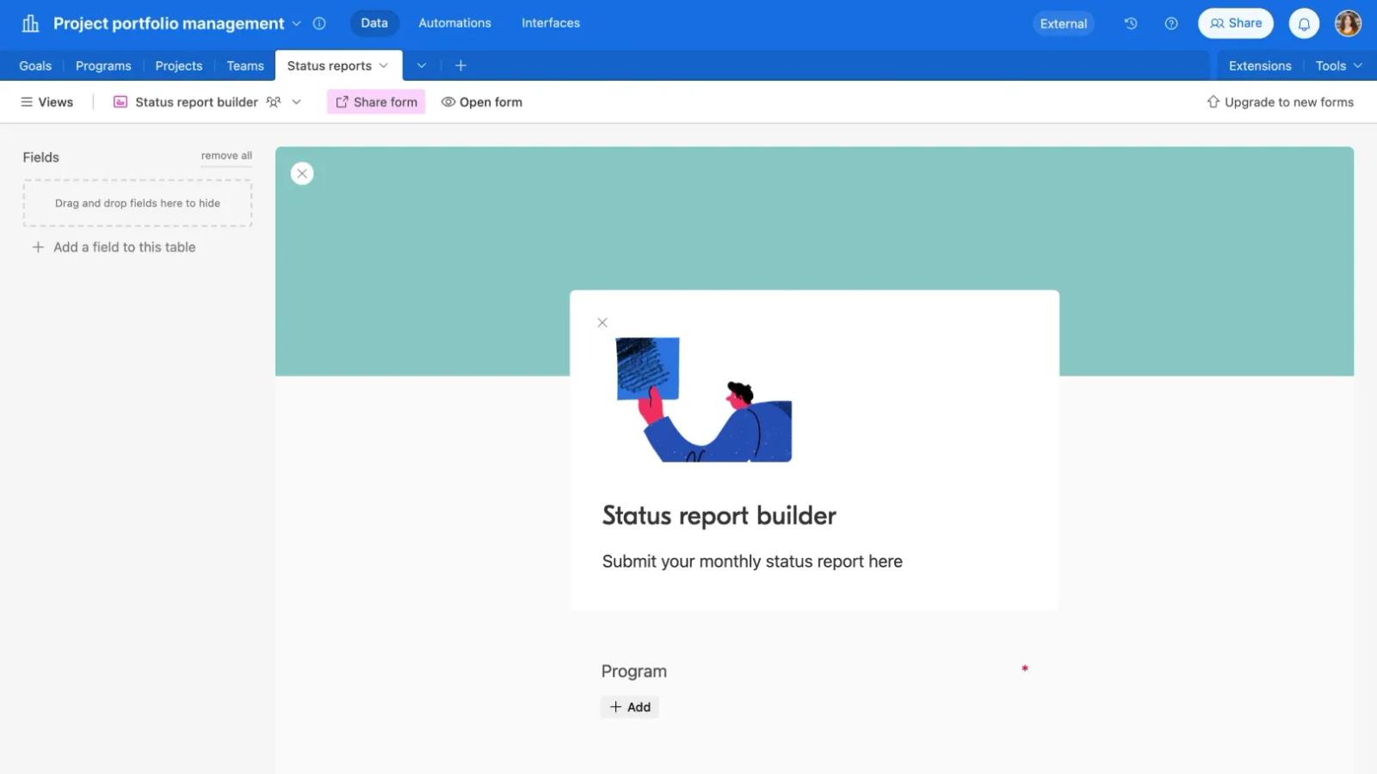Go to the Programs table tab
The width and height of the screenshot is (1377, 774).
tap(103, 65)
